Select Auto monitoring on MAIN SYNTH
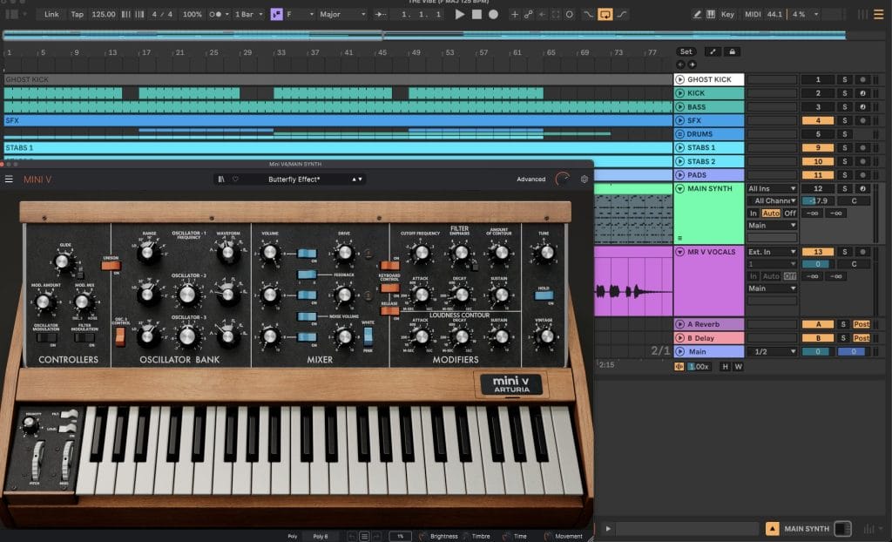The height and width of the screenshot is (542, 892). point(771,213)
